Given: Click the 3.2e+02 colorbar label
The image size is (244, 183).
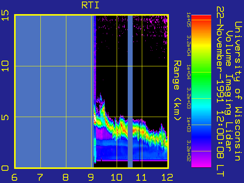Looking at the screenshot, I should 189,151.
